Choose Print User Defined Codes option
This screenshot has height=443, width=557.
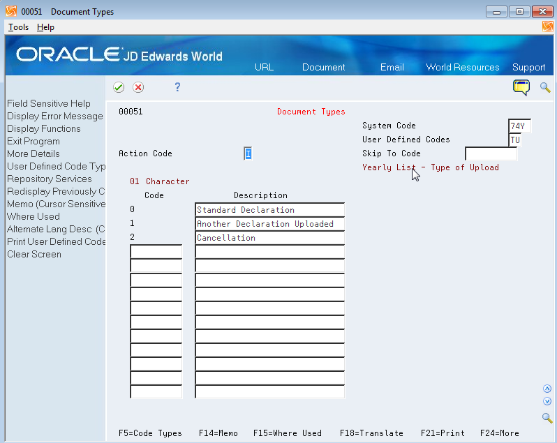tap(56, 242)
